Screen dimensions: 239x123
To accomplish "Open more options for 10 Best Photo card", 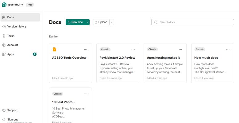I will click(86, 94).
